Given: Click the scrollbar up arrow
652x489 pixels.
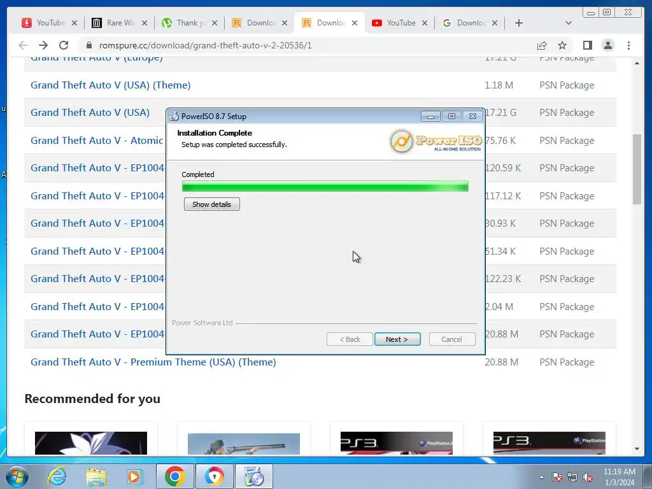Looking at the screenshot, I should pyautogui.click(x=637, y=63).
